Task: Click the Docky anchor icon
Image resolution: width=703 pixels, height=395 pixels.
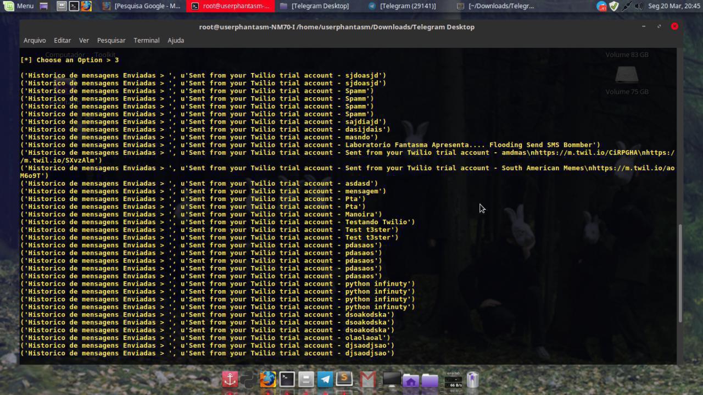Action: point(230,379)
